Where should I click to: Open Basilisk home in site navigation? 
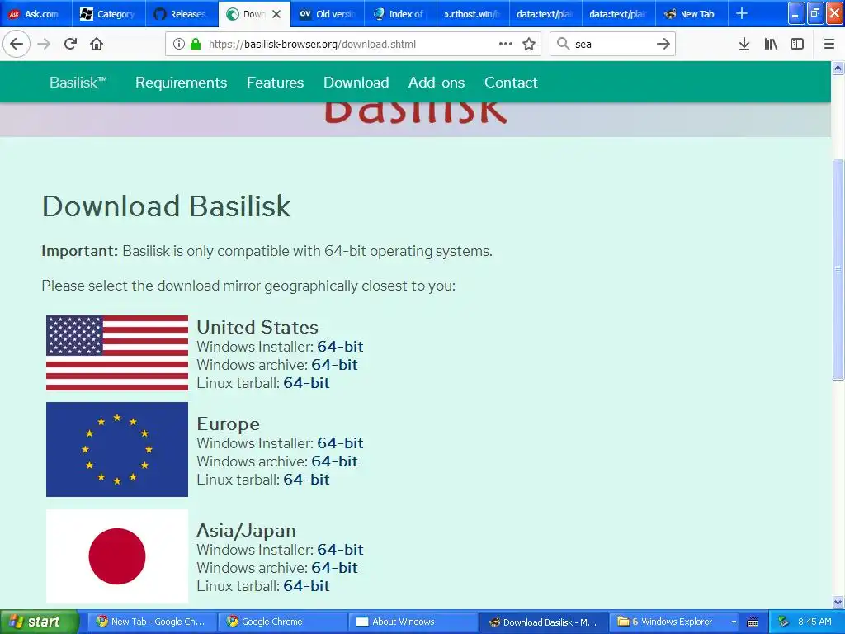click(78, 82)
